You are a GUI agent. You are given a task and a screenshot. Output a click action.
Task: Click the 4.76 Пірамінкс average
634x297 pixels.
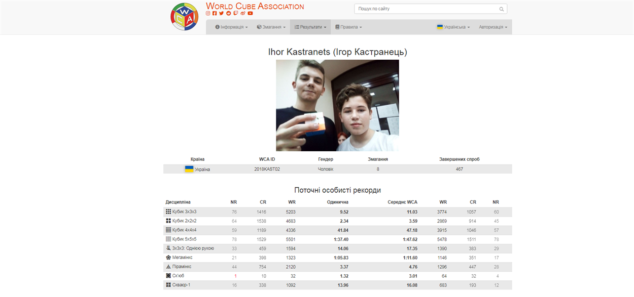tap(413, 267)
